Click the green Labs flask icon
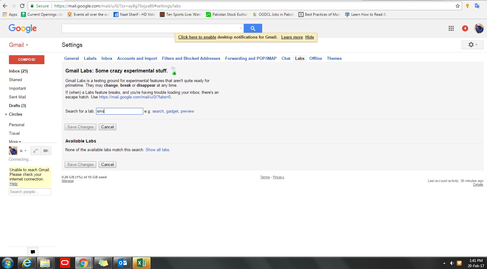The image size is (487, 269). [x=174, y=71]
